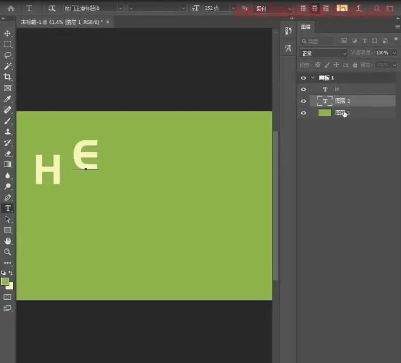Viewport: 401px width, 363px height.
Task: Select the Frame tool
Action: pos(7,88)
